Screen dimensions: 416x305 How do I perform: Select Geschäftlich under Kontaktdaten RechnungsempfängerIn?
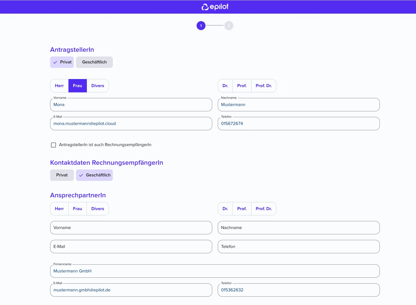[94, 175]
